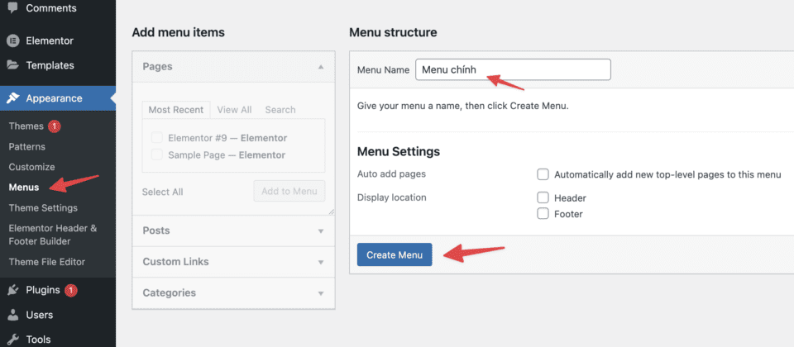Expand the Custom Links section
Viewport: 794px width, 347px height.
pyautogui.click(x=321, y=262)
